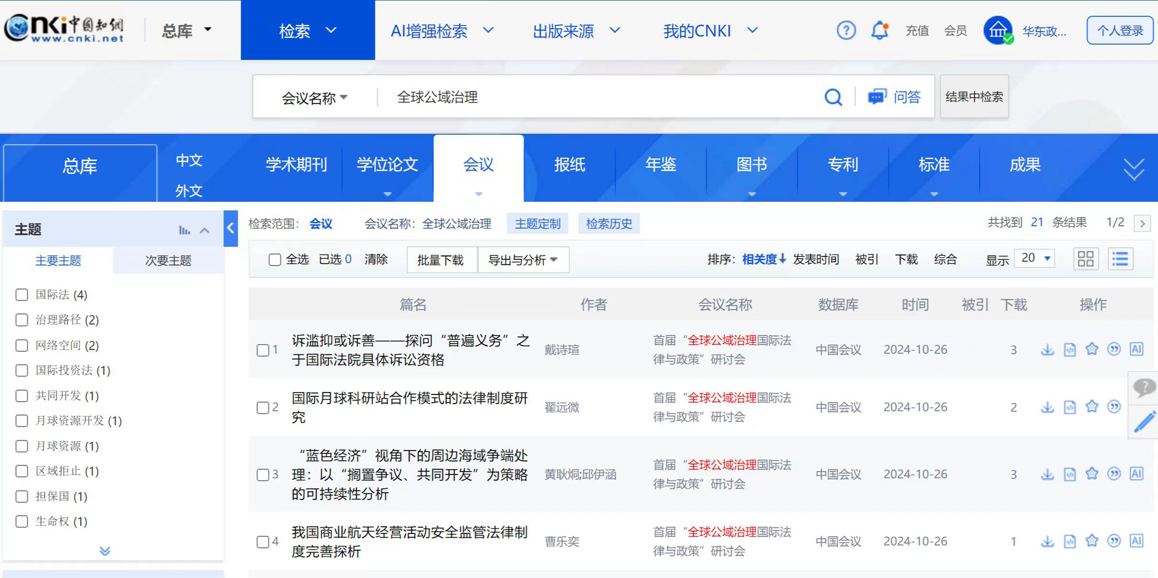This screenshot has width=1158, height=578.
Task: Click the search magnifier icon
Action: (833, 97)
